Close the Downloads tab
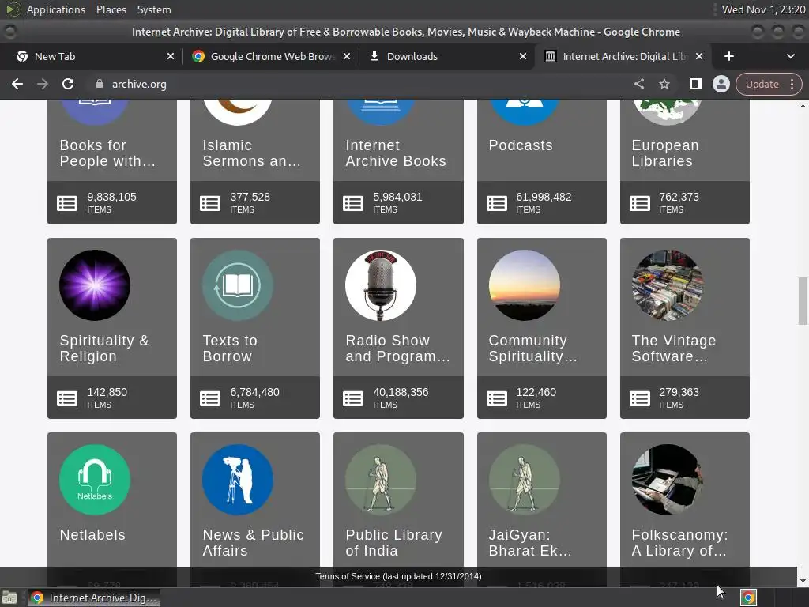The height and width of the screenshot is (607, 809). (523, 56)
